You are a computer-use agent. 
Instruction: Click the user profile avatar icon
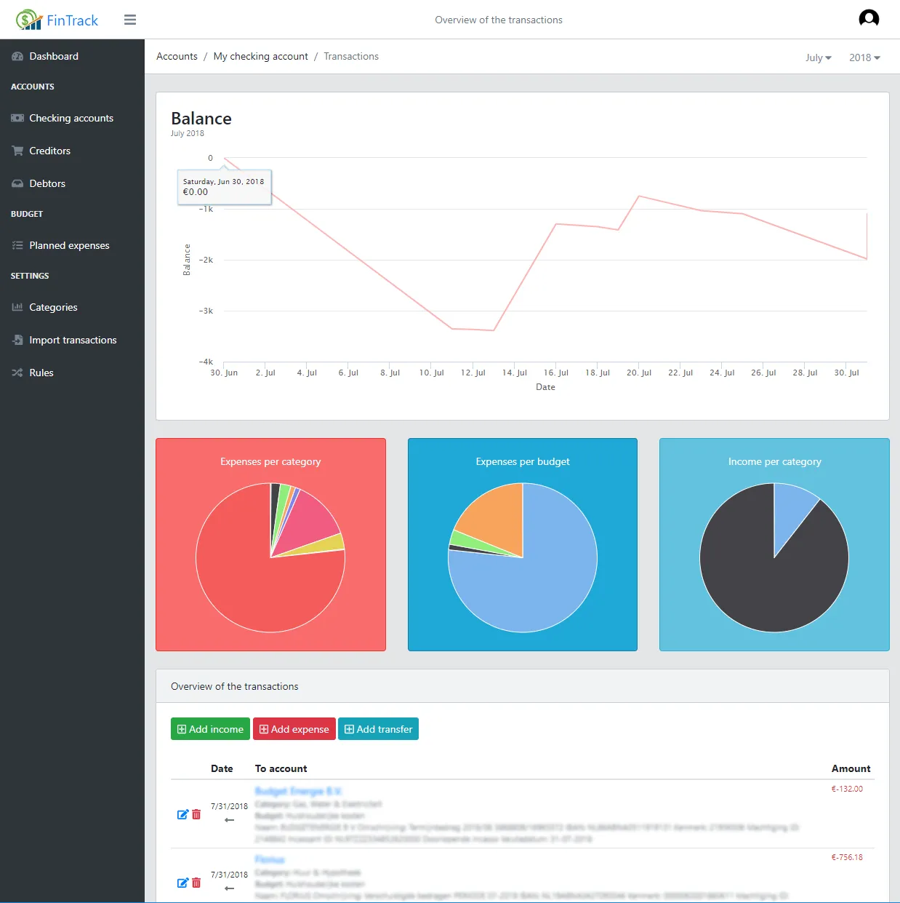click(869, 18)
